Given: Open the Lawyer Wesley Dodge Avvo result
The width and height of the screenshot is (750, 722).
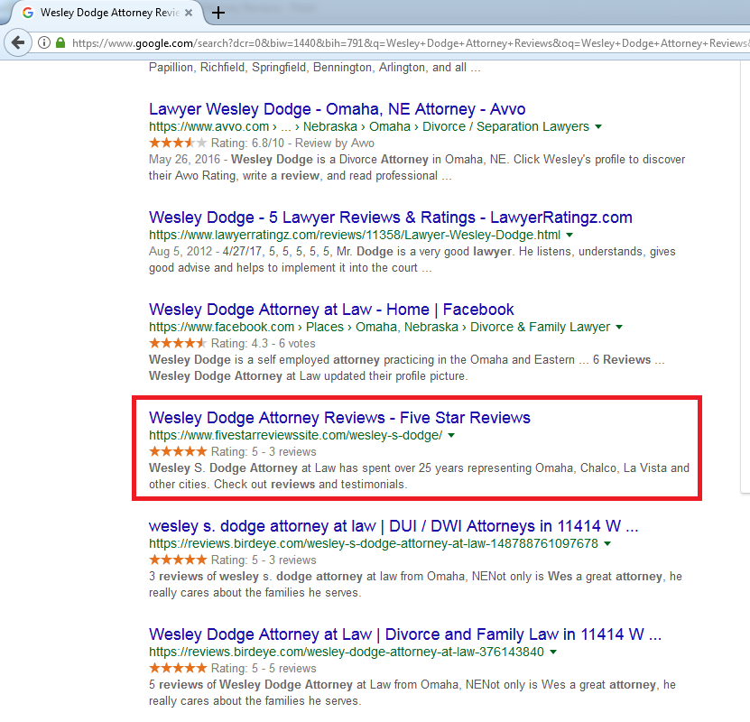Looking at the screenshot, I should pyautogui.click(x=337, y=108).
